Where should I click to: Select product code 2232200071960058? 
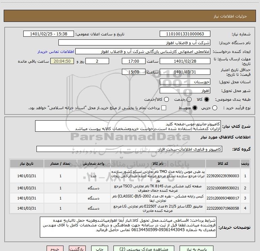click(223, 208)
